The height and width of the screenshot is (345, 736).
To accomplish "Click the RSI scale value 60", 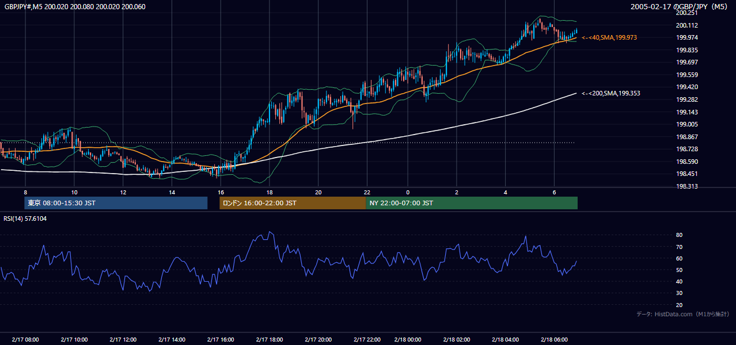I will pos(679,259).
